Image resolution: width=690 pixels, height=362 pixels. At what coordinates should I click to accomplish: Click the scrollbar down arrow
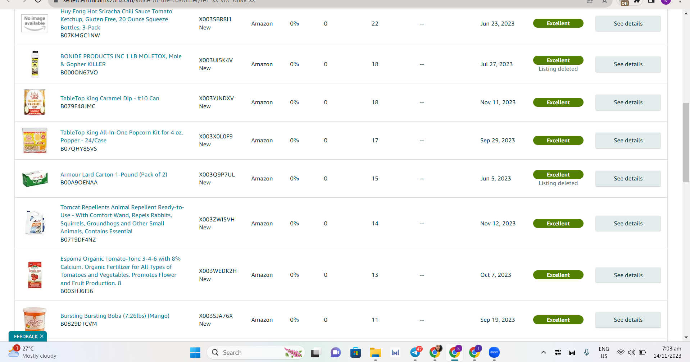(x=686, y=337)
